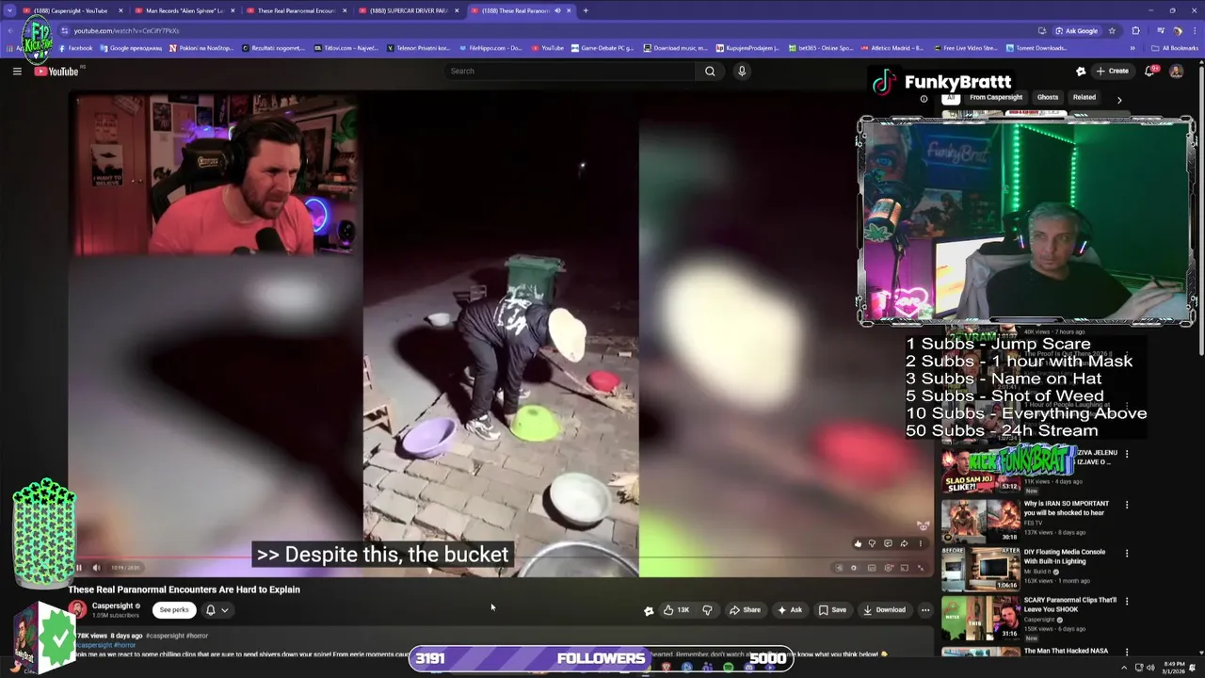This screenshot has height=678, width=1205.
Task: Show more filter chips with the right chevron
Action: click(x=1119, y=98)
